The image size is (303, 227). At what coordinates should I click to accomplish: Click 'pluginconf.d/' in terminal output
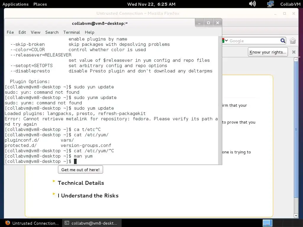coord(22,140)
